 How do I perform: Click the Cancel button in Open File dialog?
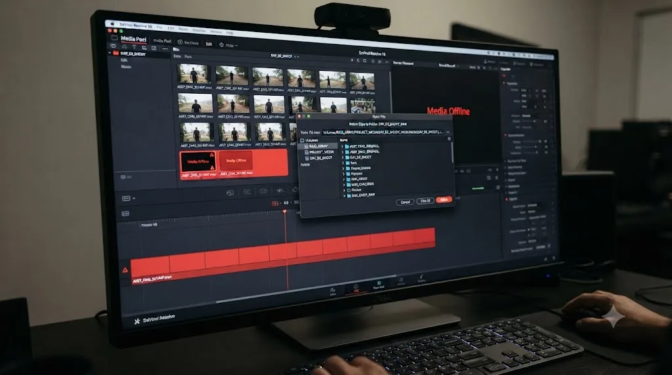tap(405, 202)
